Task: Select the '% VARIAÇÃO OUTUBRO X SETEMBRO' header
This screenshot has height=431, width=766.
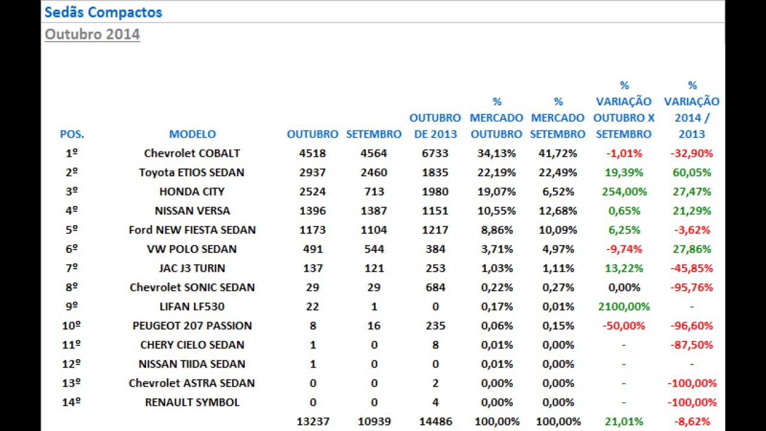Action: click(624, 110)
